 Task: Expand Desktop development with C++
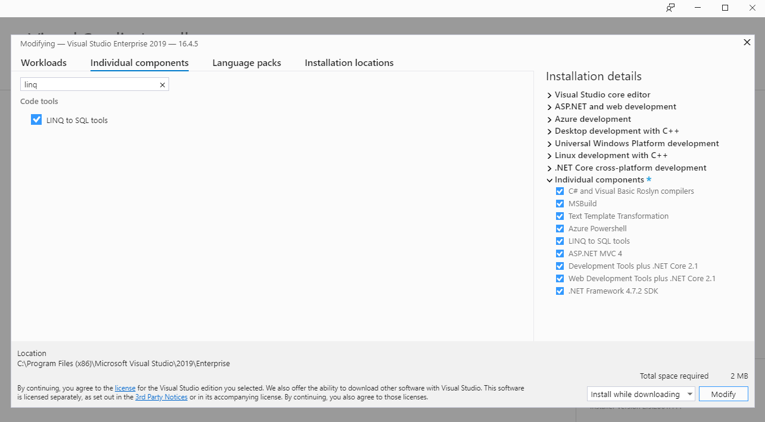(x=549, y=131)
